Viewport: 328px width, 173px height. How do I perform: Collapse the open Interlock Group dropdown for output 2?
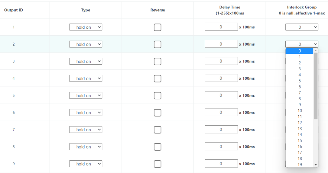302,44
